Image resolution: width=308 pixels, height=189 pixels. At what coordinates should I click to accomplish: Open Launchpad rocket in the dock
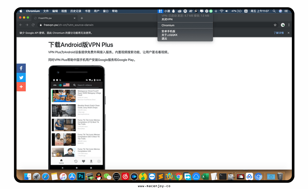[37, 176]
